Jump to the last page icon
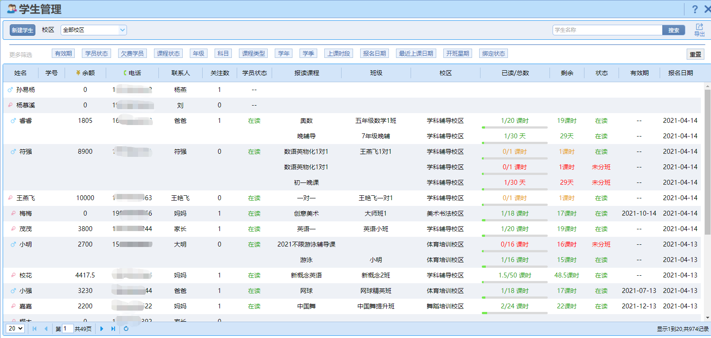 click(113, 329)
